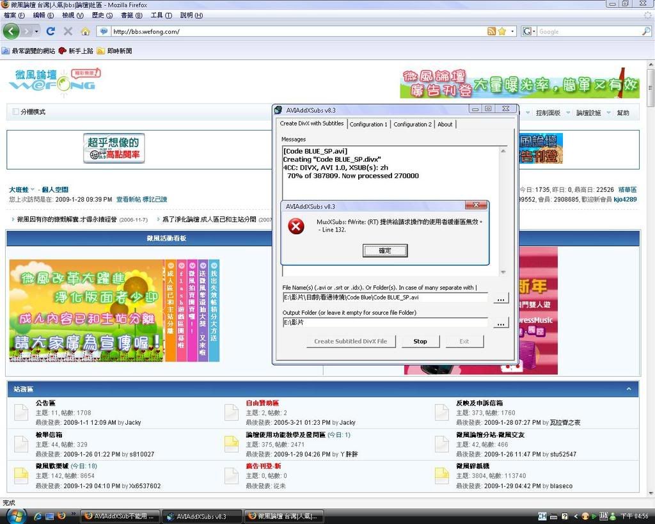Expand the 控制面板 dropdown menu
Image resolution: width=655 pixels, height=524 pixels.
click(x=569, y=113)
